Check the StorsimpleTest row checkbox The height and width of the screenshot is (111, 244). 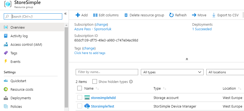tap(80, 106)
